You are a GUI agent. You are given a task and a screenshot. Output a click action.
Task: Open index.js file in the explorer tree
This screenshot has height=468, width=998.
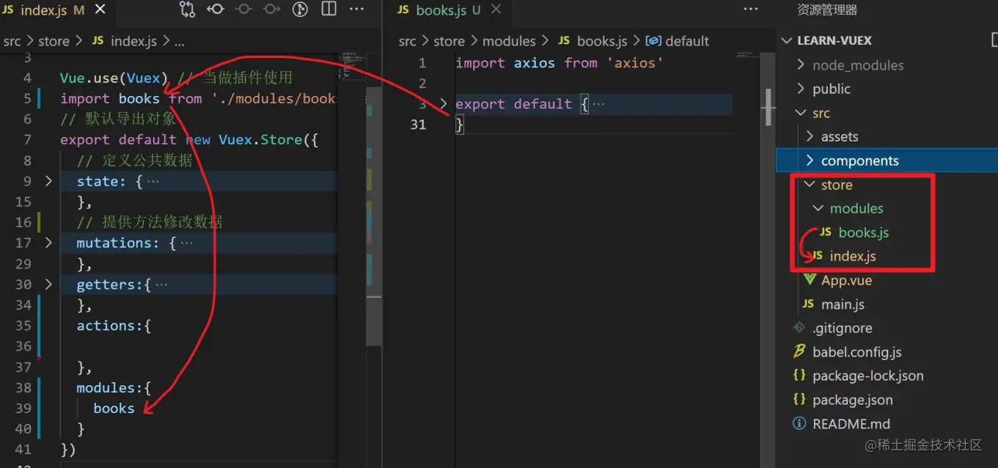coord(853,256)
